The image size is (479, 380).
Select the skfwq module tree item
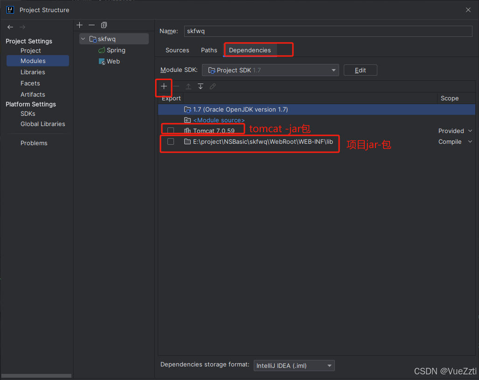coord(114,39)
